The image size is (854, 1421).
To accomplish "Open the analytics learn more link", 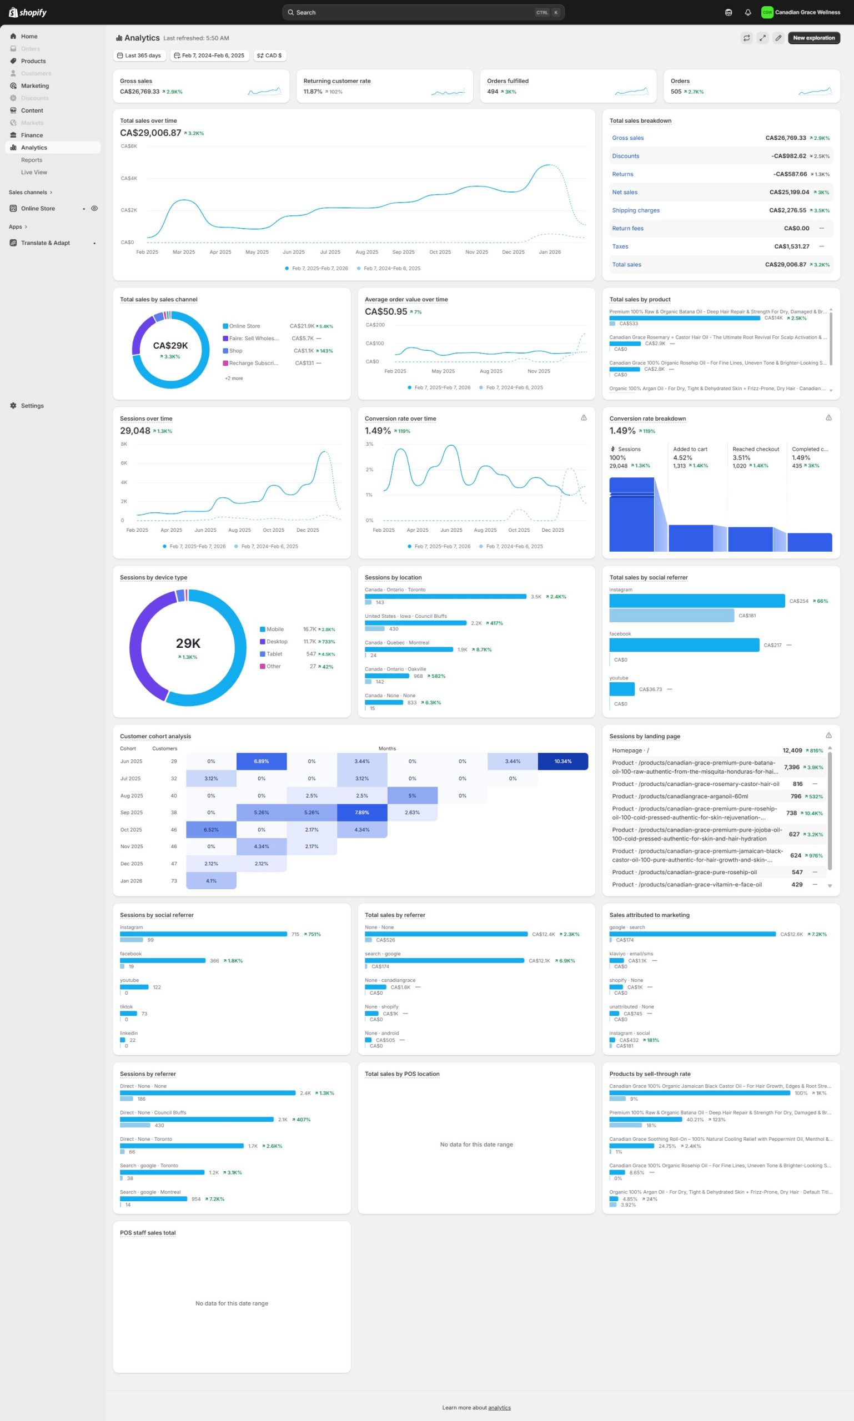I will click(499, 1408).
